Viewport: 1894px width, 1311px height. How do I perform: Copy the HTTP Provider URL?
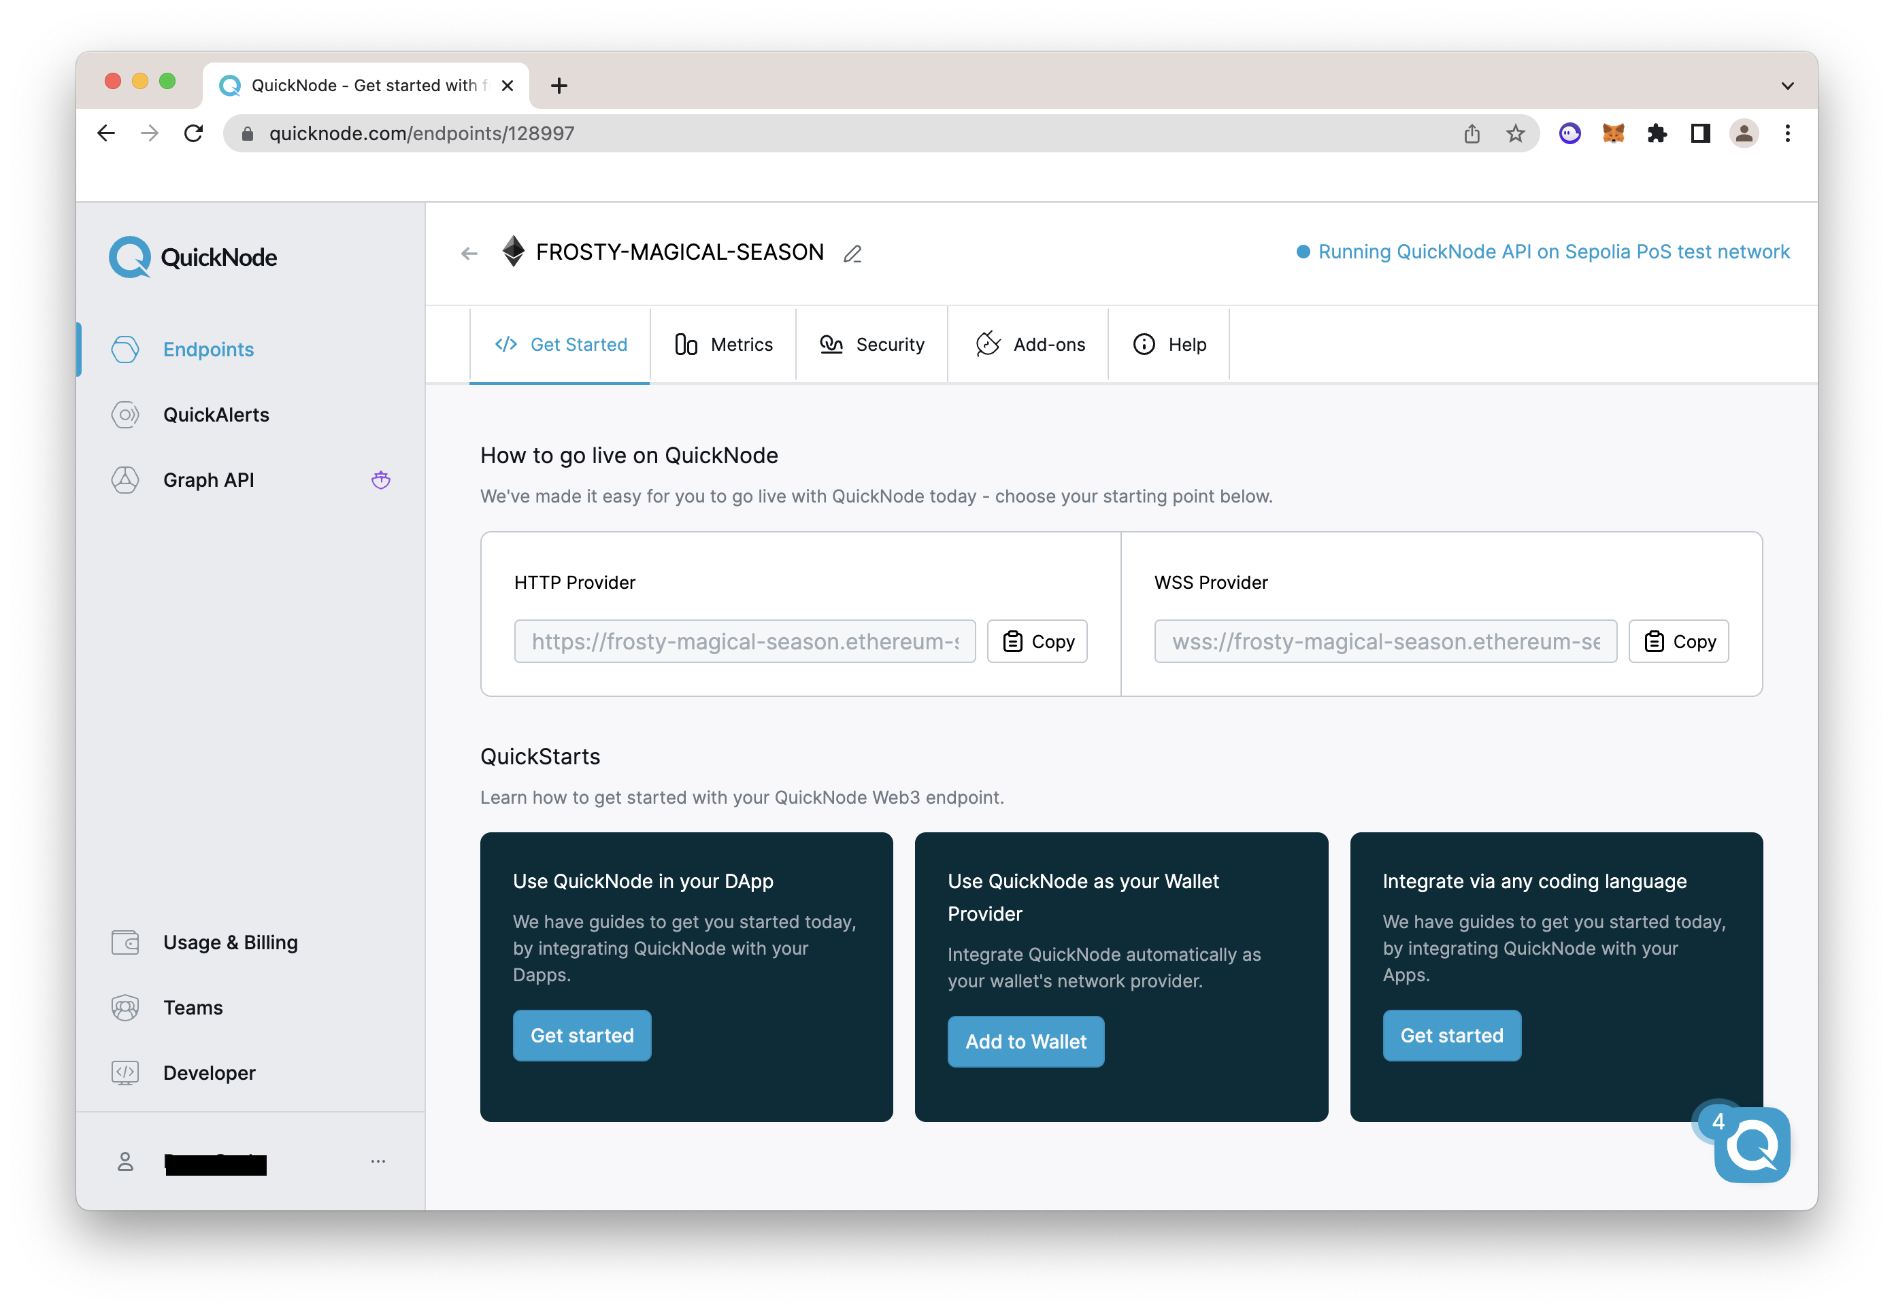point(1037,641)
